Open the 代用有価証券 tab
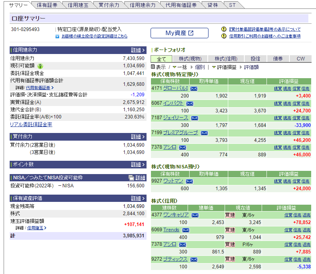 click(x=181, y=5)
